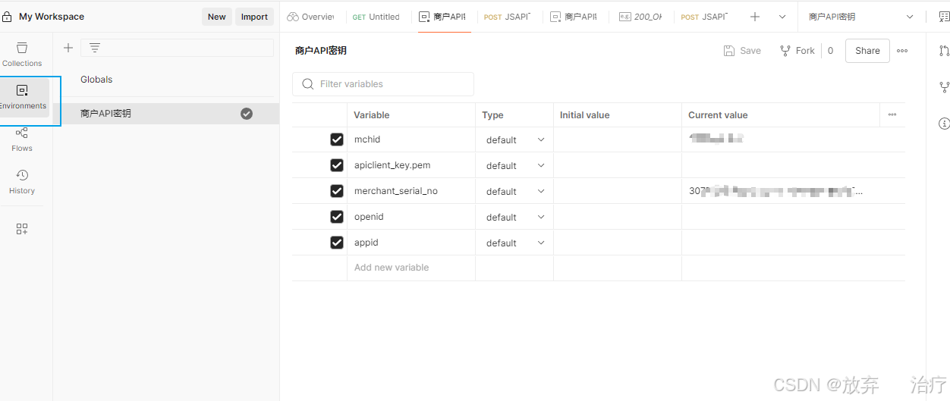The height and width of the screenshot is (401, 950).
Task: Click the 商户API密钥 page title
Action: pos(321,51)
